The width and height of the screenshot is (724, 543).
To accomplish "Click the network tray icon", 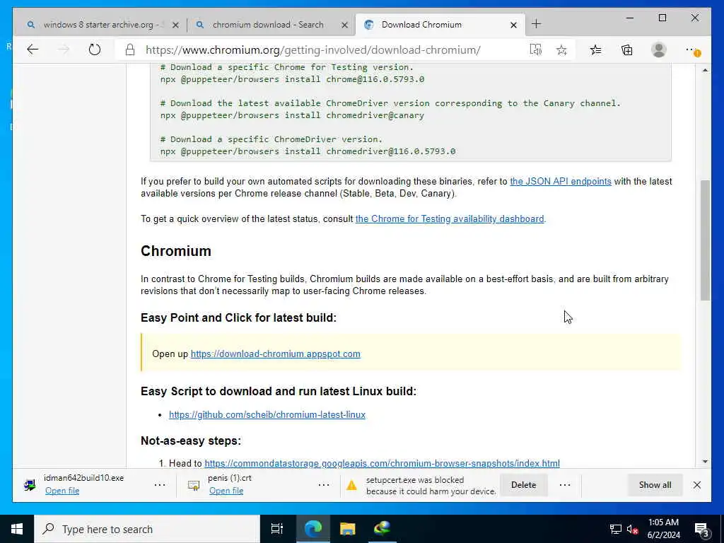I will (616, 530).
